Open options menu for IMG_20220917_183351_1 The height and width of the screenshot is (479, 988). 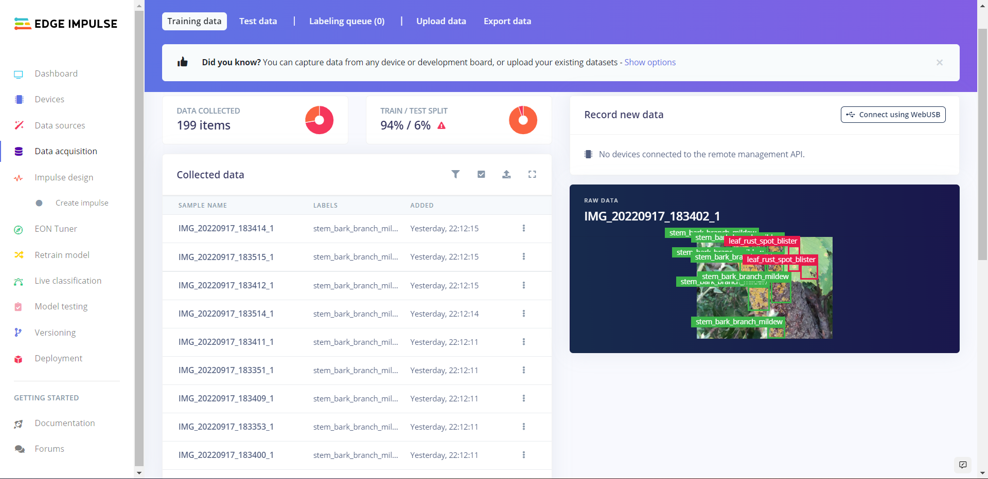524,370
